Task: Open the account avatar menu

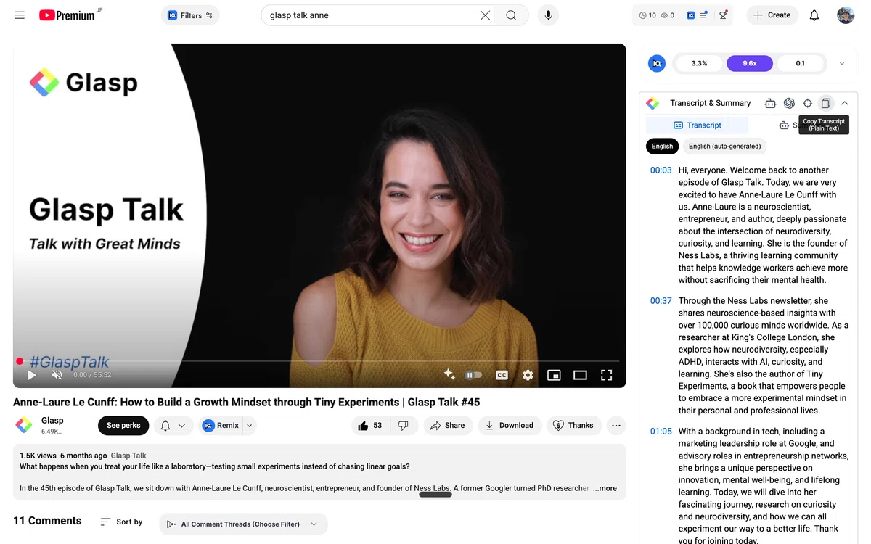Action: [x=846, y=15]
